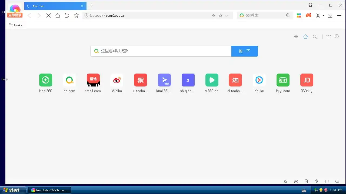Click the scissors screenshot tool

(318, 16)
